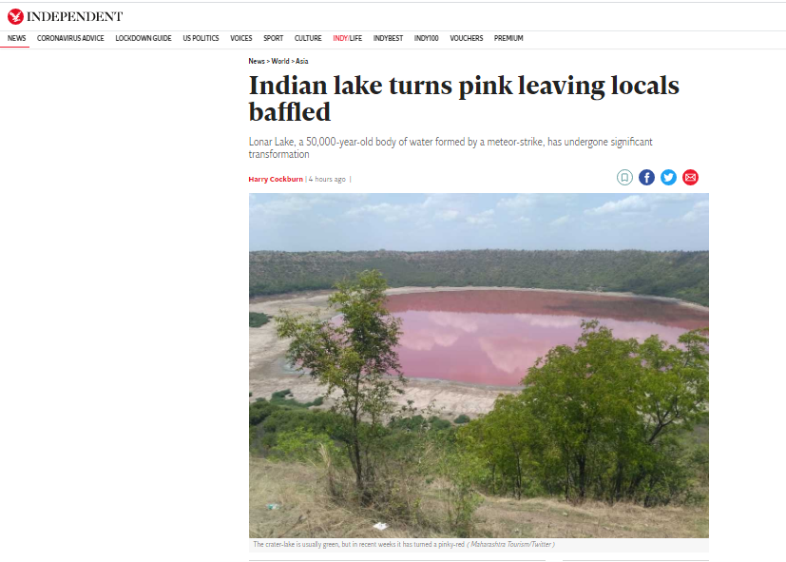This screenshot has height=562, width=786.
Task: Click author name Harry Cockburn
Action: (276, 179)
